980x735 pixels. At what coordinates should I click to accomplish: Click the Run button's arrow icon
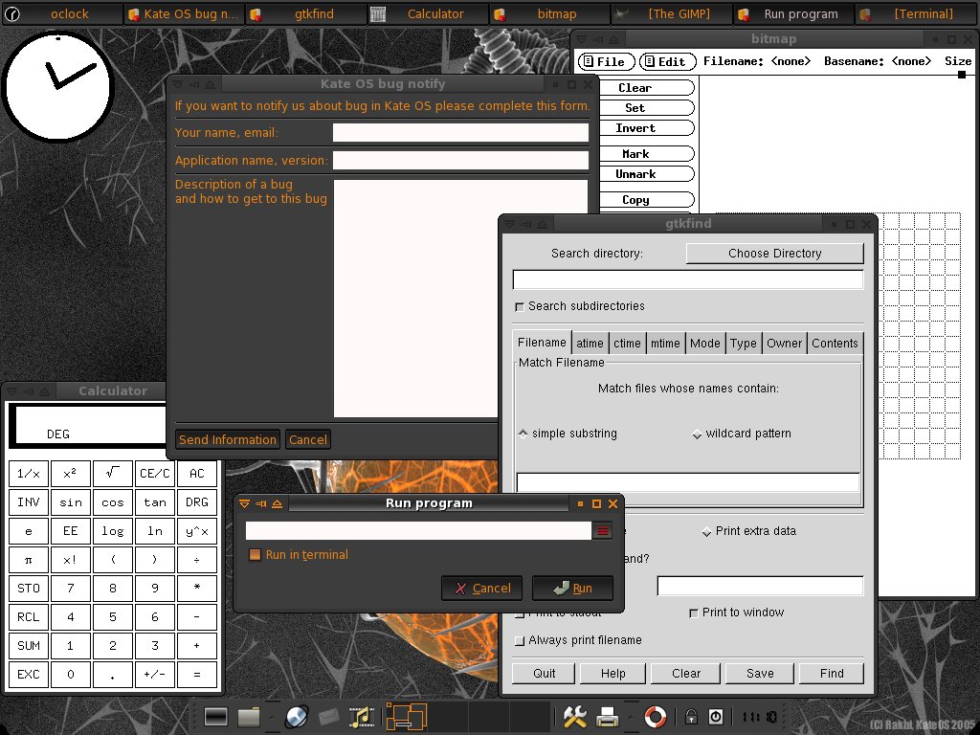coord(561,589)
